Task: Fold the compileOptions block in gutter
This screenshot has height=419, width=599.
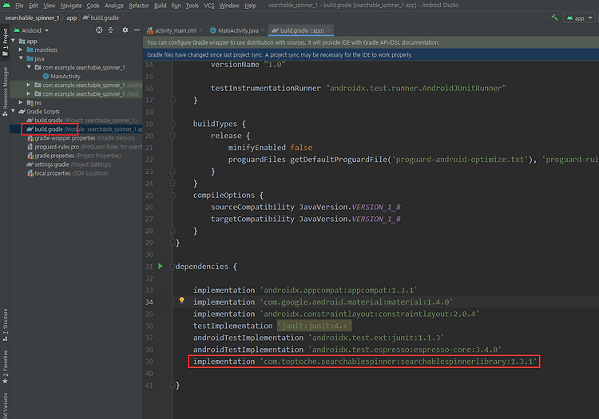Action: (173, 195)
